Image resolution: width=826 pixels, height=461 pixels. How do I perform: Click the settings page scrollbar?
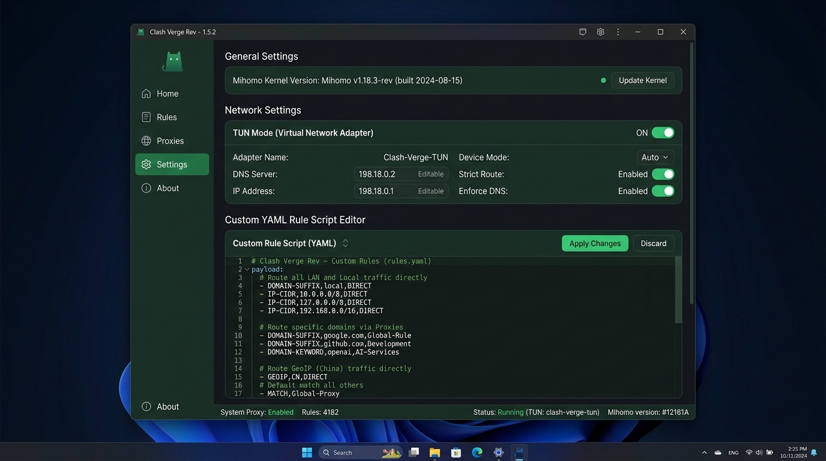pyautogui.click(x=691, y=173)
